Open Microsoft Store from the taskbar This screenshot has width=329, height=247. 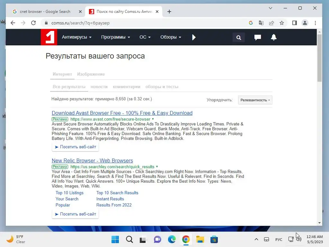click(214, 239)
